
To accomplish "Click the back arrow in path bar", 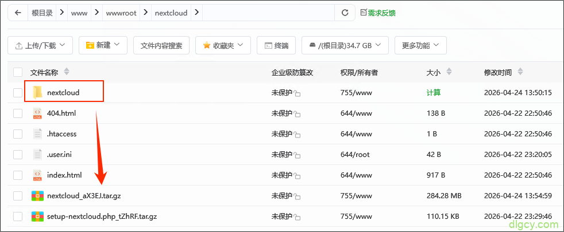I will click(x=18, y=13).
